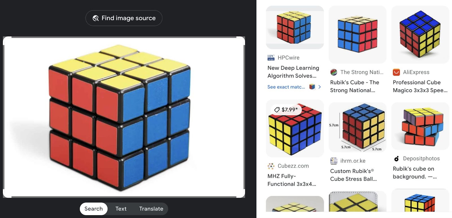Click the Find image source button
Image resolution: width=452 pixels, height=218 pixels.
[x=124, y=18]
